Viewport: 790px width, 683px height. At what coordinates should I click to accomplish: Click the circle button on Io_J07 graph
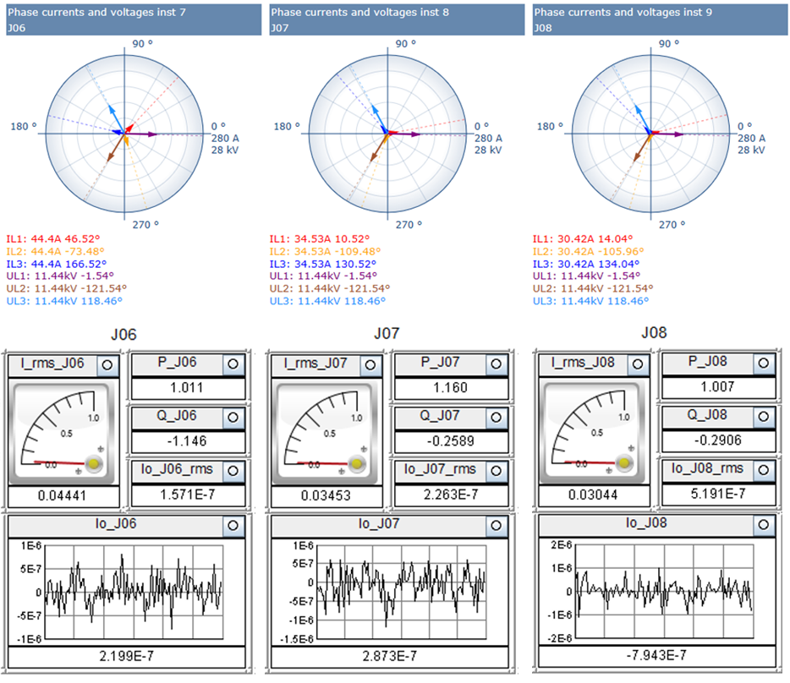496,525
